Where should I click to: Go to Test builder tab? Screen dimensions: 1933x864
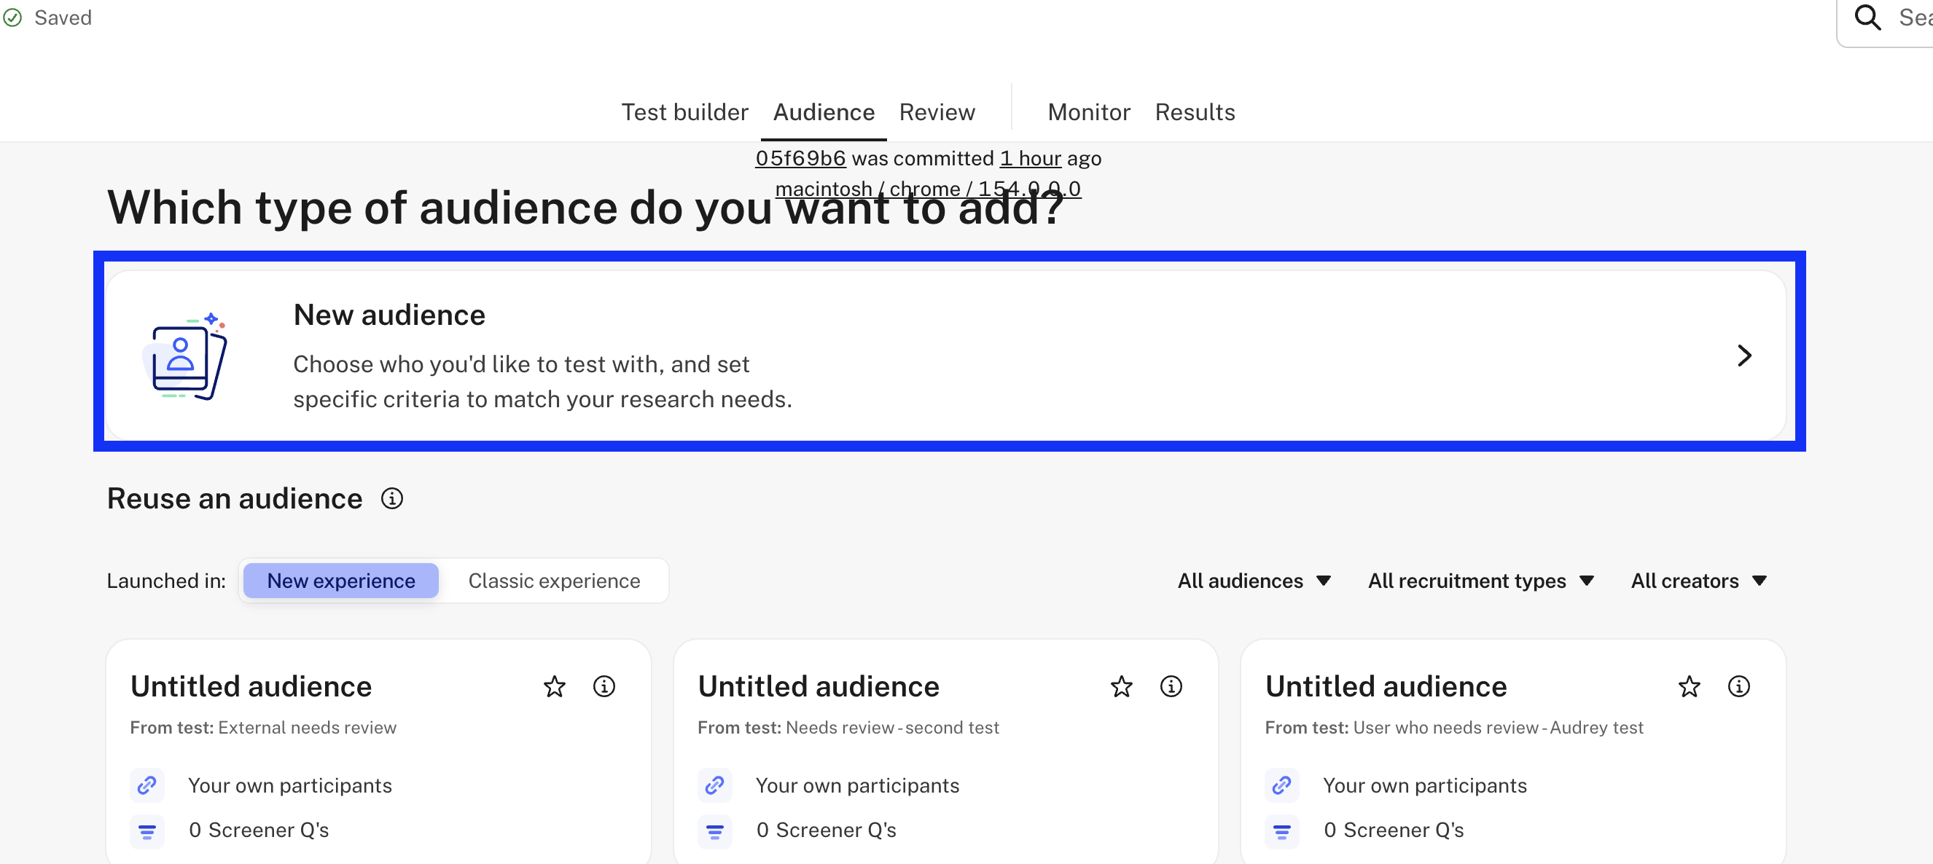pos(684,111)
